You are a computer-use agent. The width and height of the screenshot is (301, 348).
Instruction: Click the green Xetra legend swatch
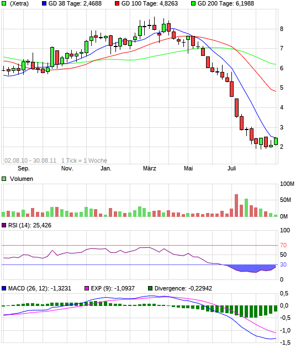tap(4, 3)
